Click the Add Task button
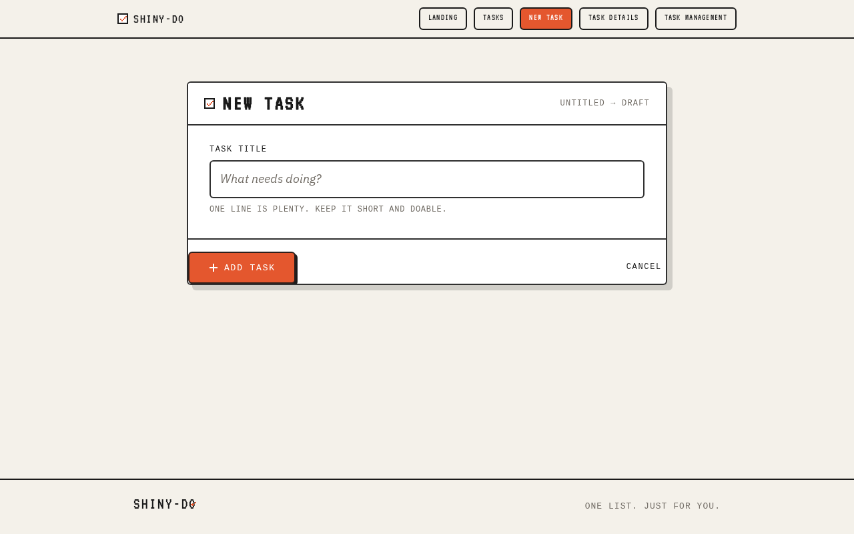Image resolution: width=854 pixels, height=534 pixels. [242, 268]
